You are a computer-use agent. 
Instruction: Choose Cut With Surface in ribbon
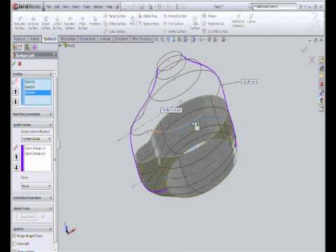[215, 31]
